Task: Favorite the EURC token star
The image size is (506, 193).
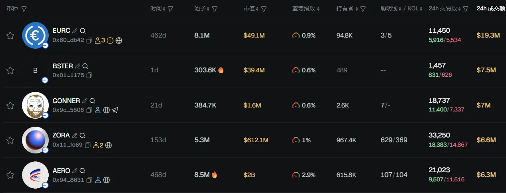Action: (10, 36)
